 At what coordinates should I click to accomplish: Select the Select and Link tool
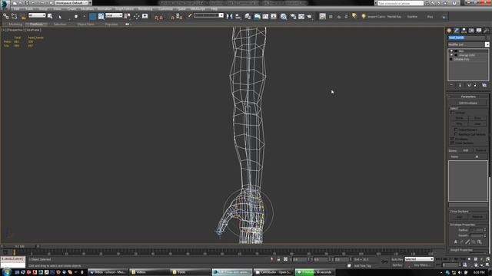[5, 16]
